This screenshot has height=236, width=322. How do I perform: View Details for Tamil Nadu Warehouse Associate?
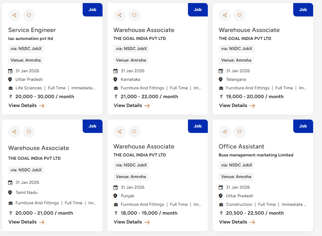click(x=26, y=222)
